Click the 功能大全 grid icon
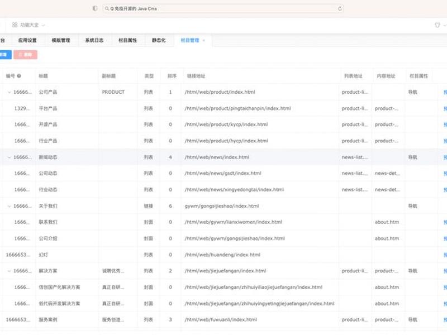 tap(15, 25)
